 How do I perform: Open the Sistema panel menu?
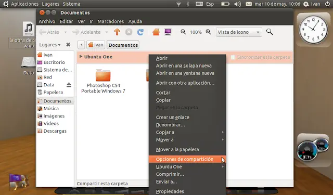point(71,4)
